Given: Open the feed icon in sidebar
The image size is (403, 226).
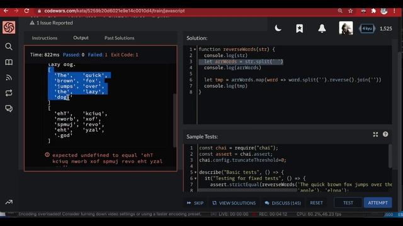Looking at the screenshot, I should pos(9,77).
